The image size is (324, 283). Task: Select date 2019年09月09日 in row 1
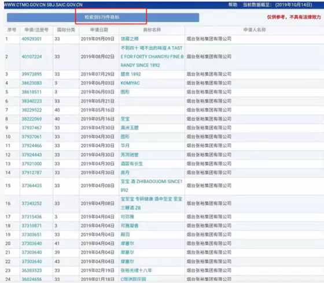coord(98,39)
